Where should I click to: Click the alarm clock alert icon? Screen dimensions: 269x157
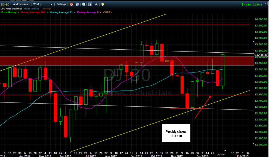tap(71, 4)
